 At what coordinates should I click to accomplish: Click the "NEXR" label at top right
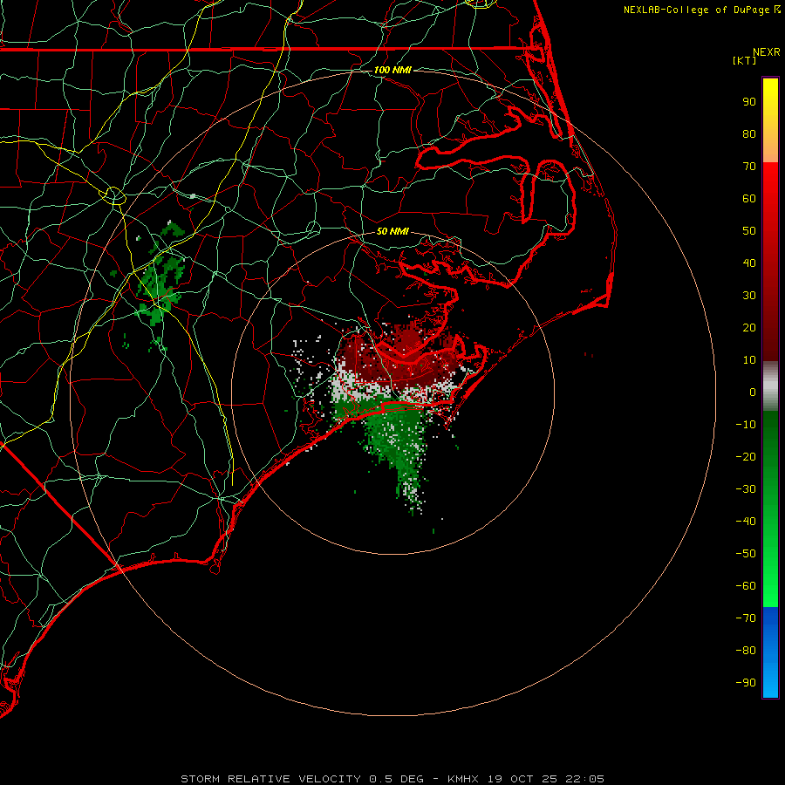click(x=767, y=52)
